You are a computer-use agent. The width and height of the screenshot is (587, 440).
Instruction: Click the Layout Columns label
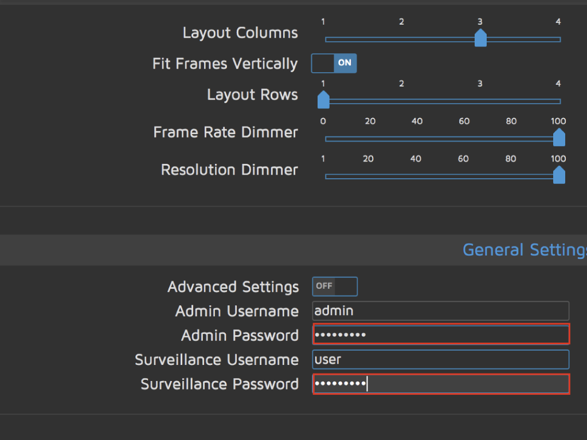tap(240, 33)
